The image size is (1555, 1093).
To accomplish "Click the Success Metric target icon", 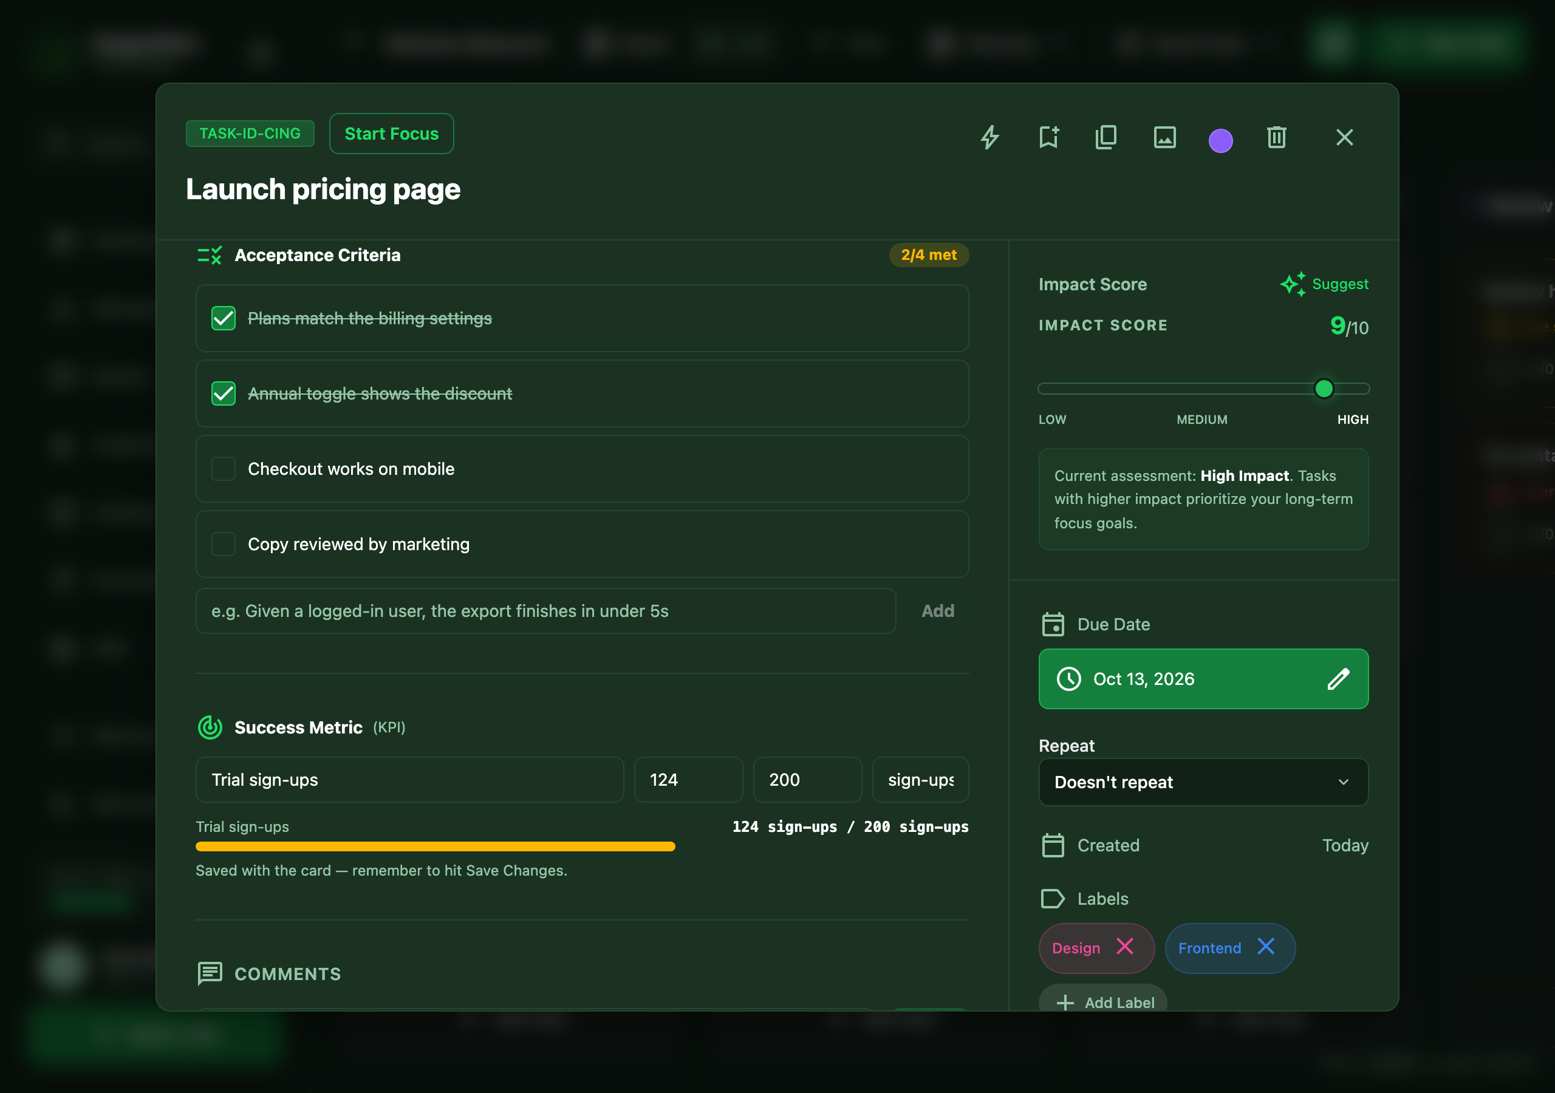I will [x=210, y=727].
